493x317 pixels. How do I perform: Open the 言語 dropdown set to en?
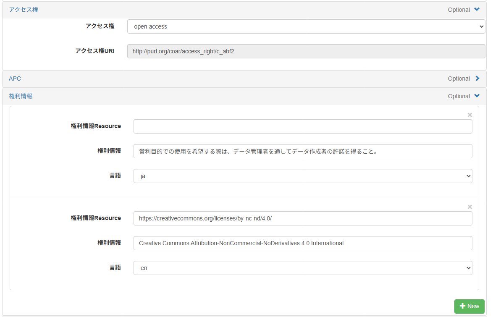303,268
